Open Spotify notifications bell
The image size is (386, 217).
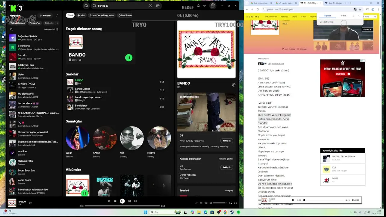(198, 6)
